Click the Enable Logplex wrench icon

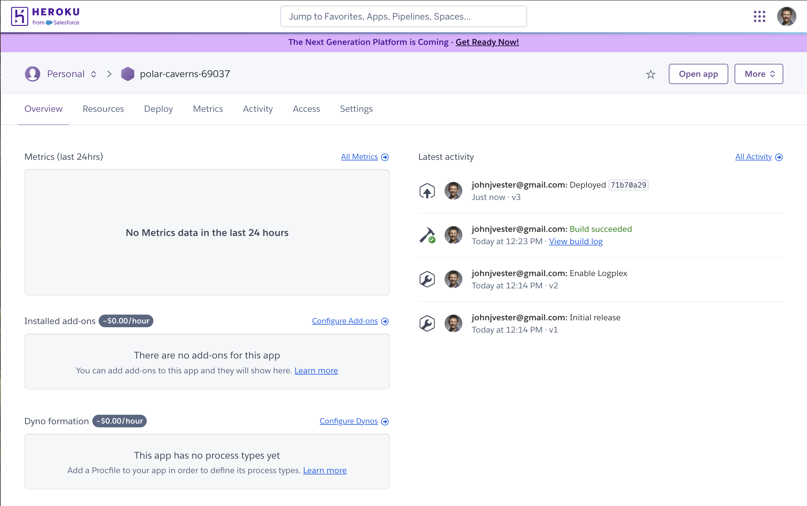tap(427, 280)
